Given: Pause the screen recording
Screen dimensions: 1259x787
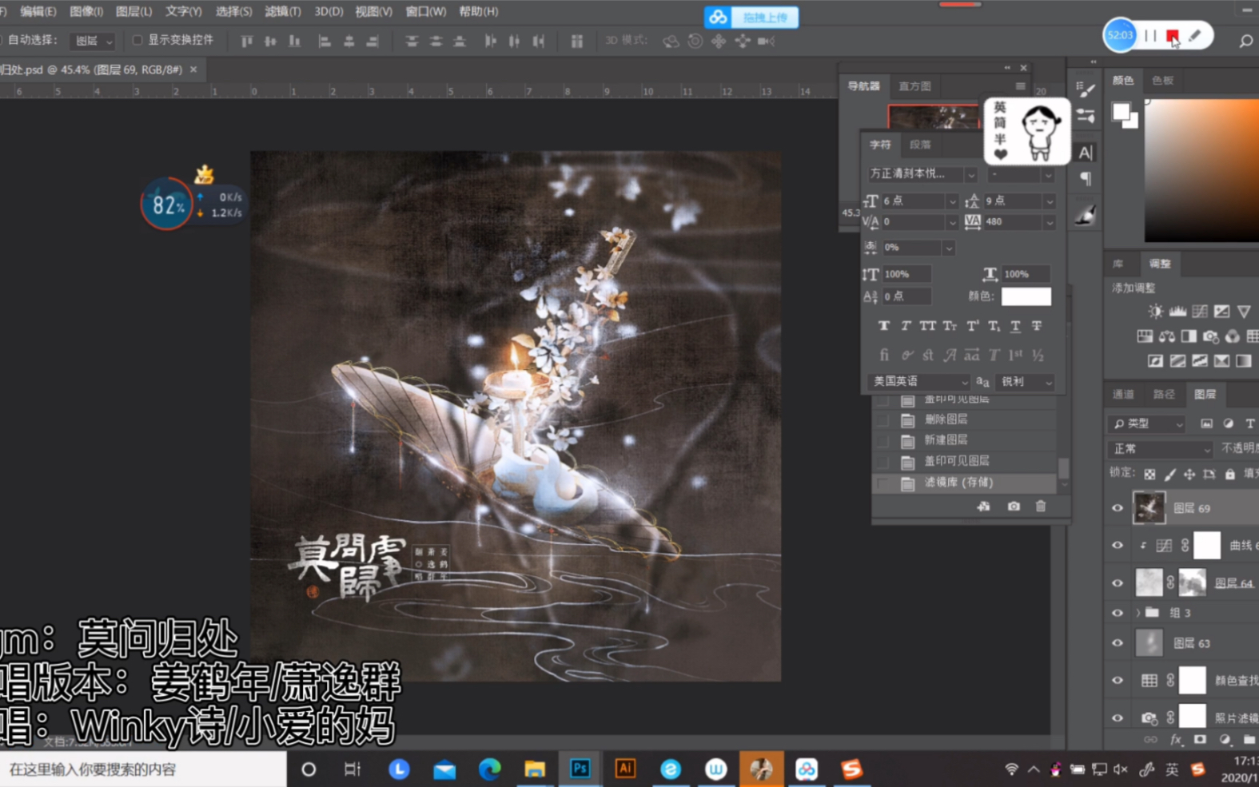Looking at the screenshot, I should coord(1150,36).
